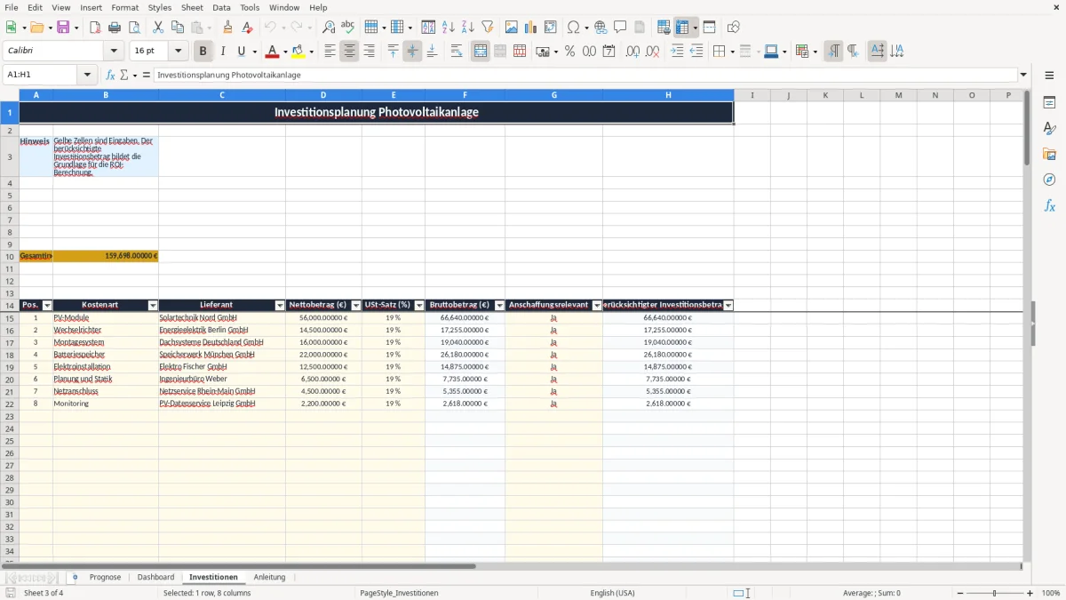Screen dimensions: 1066x600
Task: Open the sidebar Gallery panel
Action: pos(1049,154)
